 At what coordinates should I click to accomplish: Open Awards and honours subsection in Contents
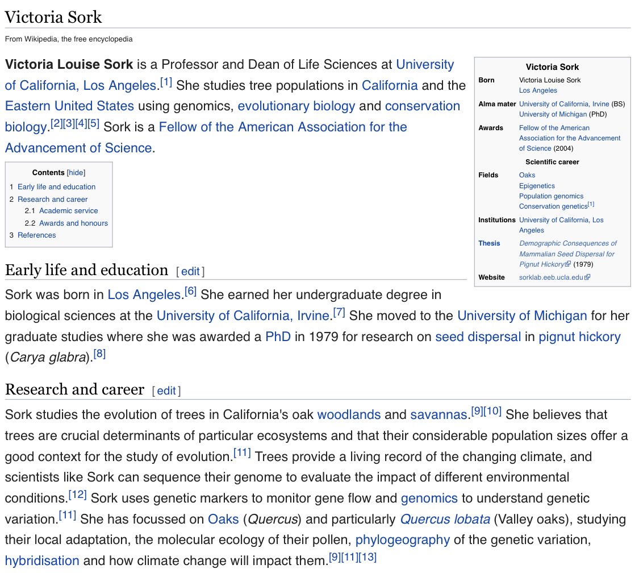(x=73, y=223)
